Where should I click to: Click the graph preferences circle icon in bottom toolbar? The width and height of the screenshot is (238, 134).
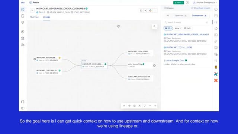coord(129,106)
